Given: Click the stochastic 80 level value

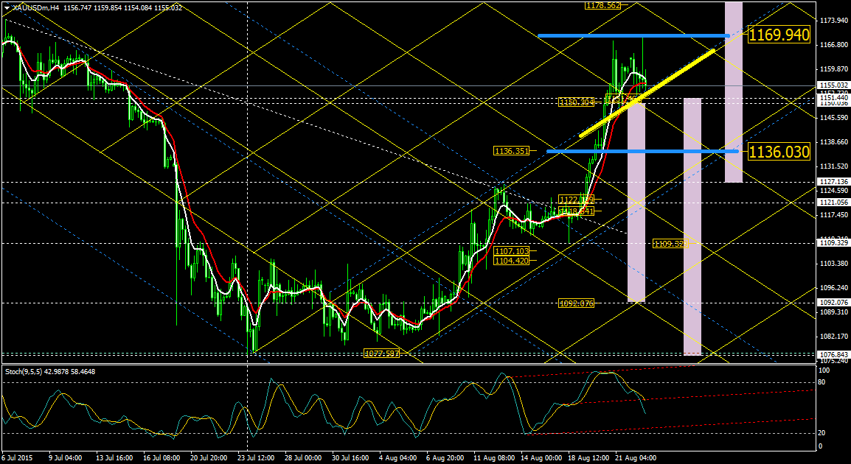Looking at the screenshot, I should 822,382.
